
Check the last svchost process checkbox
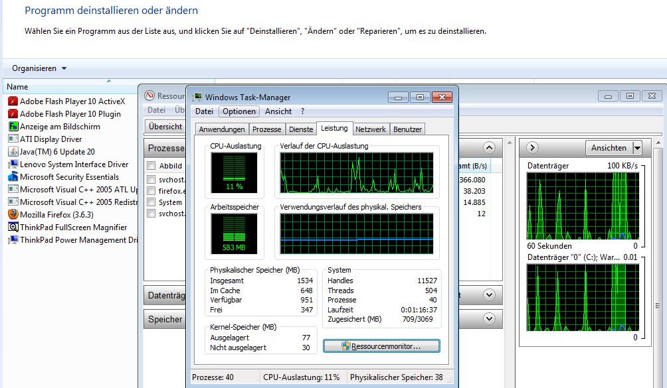pyautogui.click(x=151, y=214)
